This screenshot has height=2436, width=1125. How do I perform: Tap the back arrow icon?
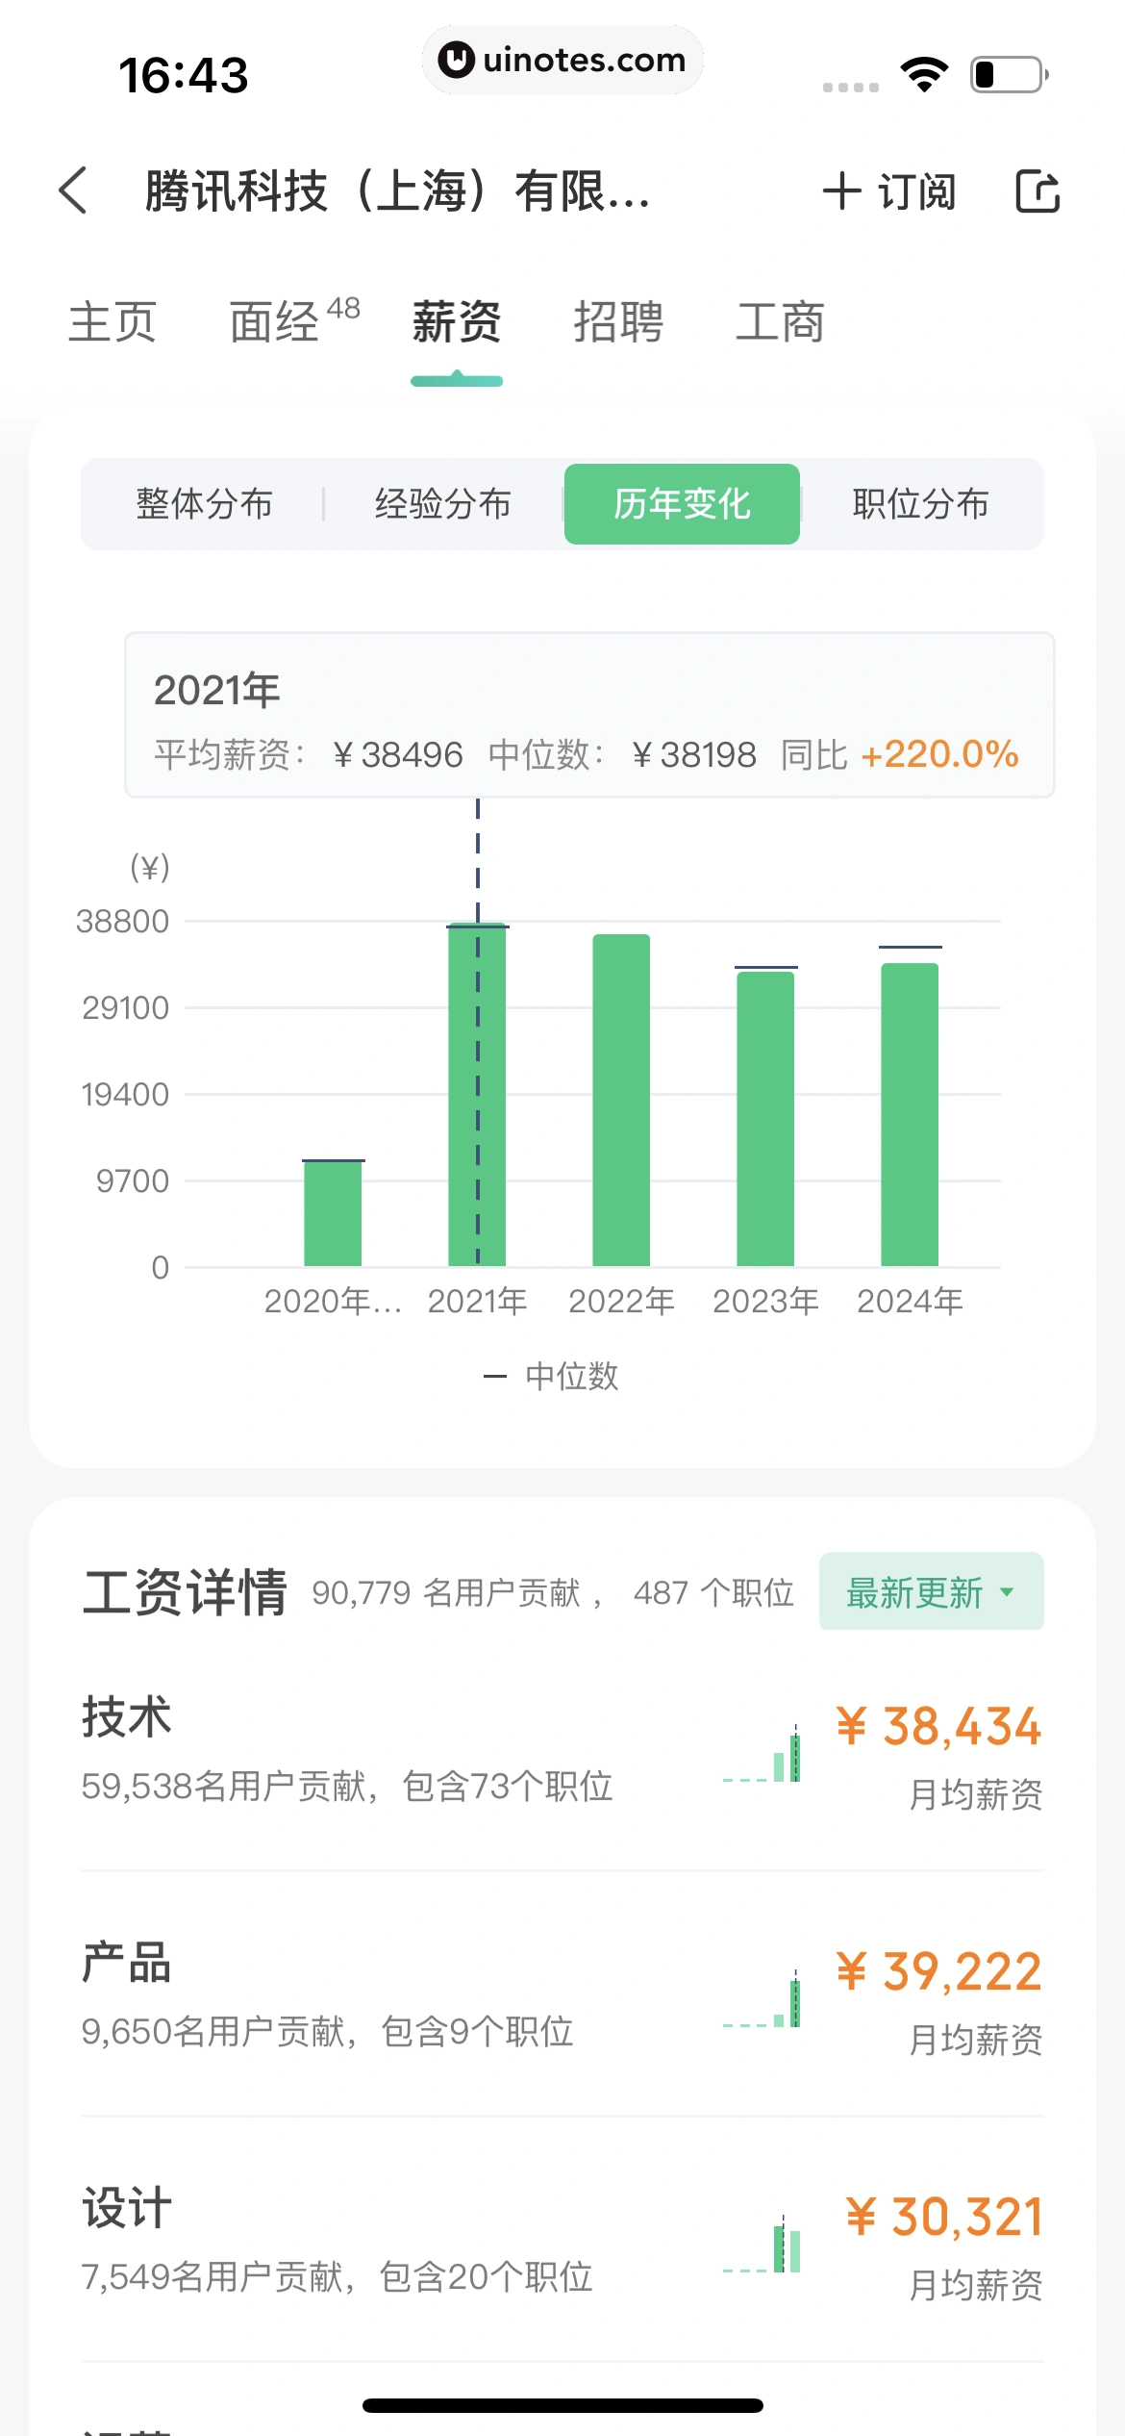tap(73, 190)
